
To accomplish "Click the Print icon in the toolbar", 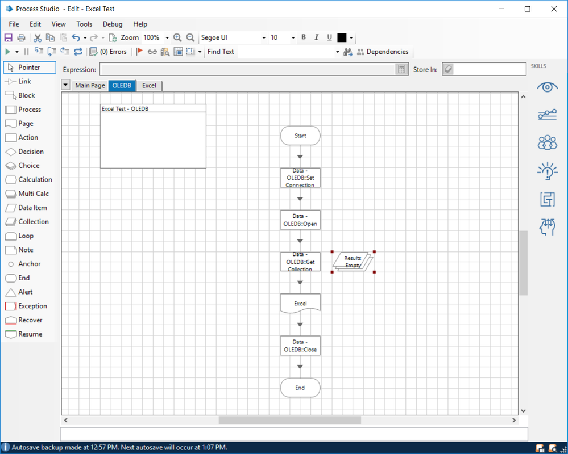I will tap(21, 38).
